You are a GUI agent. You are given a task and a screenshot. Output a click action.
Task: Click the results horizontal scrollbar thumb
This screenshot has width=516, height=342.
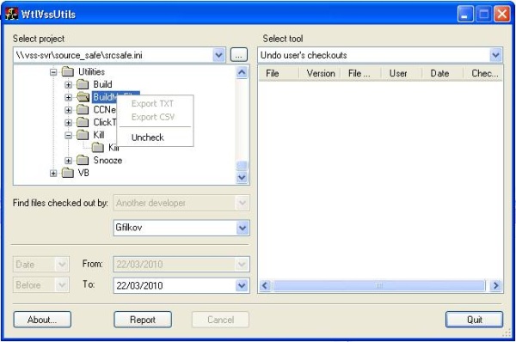379,285
